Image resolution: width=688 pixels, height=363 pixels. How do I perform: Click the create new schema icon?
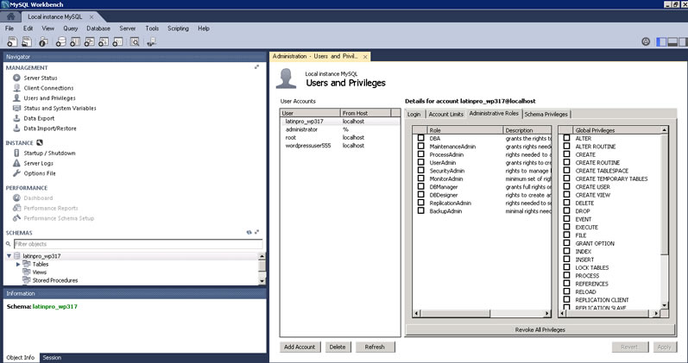click(61, 41)
